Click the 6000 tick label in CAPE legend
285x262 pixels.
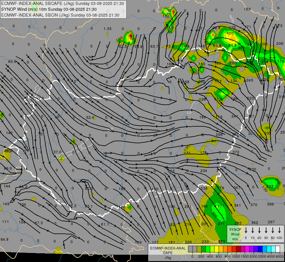[280, 256]
